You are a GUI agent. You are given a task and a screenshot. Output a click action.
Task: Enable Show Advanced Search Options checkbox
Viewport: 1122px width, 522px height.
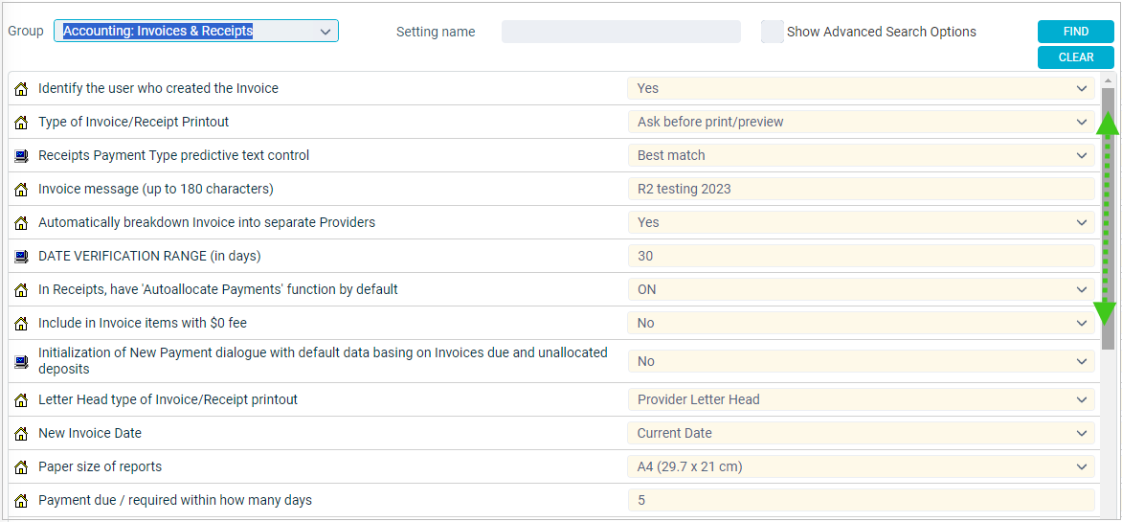pos(772,32)
